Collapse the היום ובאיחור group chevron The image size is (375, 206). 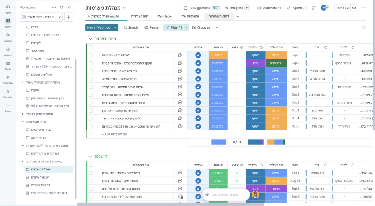pyautogui.click(x=90, y=39)
